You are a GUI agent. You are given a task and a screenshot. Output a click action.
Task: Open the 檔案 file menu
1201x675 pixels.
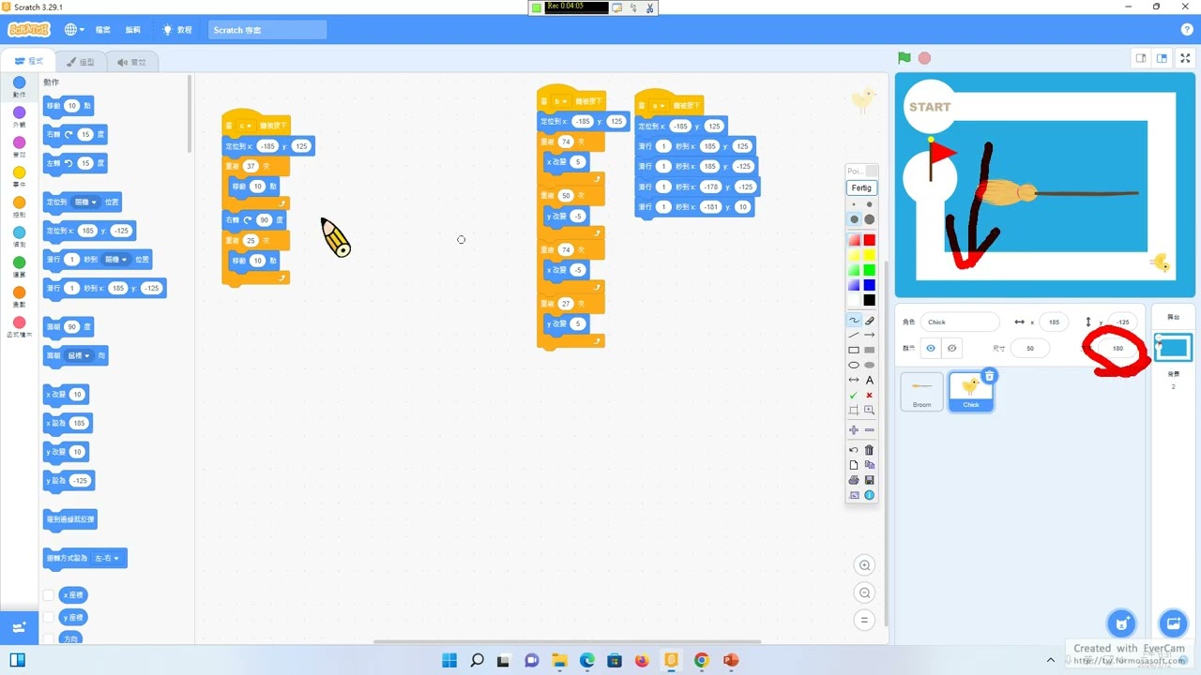pos(103,30)
